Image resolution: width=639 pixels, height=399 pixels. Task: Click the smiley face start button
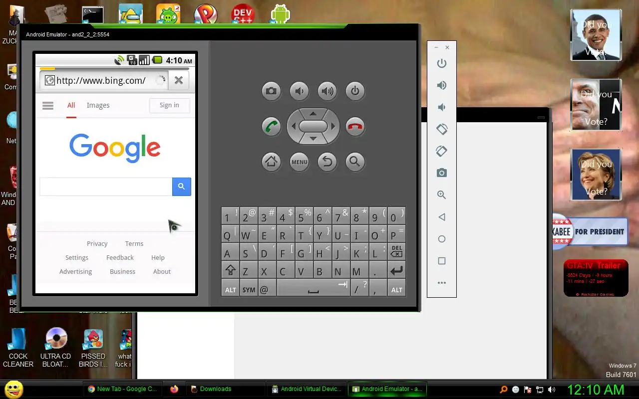pos(14,390)
